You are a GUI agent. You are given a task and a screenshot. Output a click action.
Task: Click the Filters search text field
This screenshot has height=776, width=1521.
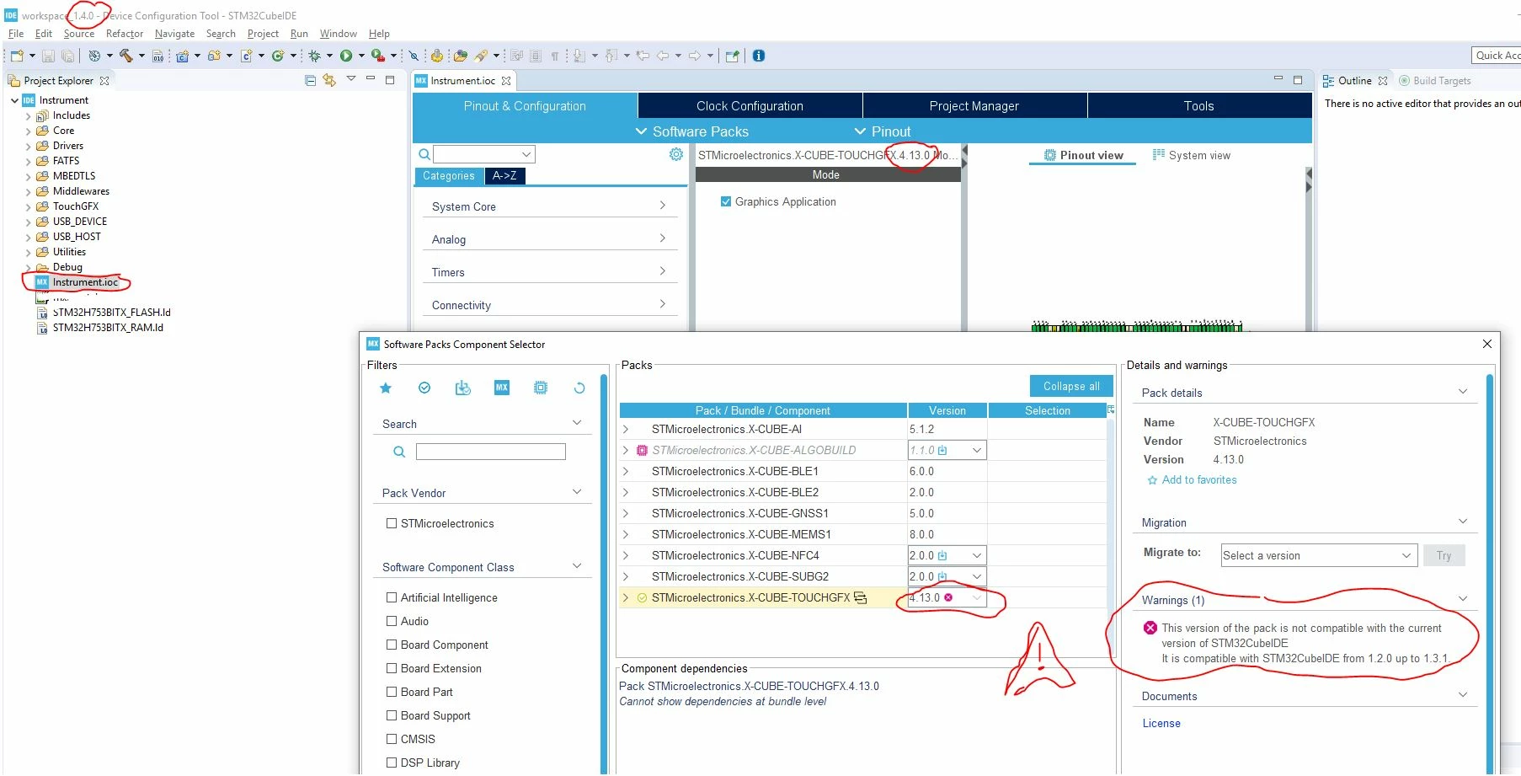490,452
